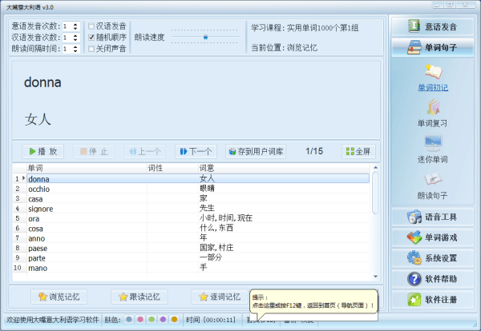The width and height of the screenshot is (481, 331).
Task: Save word with 存到用户词库 button
Action: coord(255,151)
